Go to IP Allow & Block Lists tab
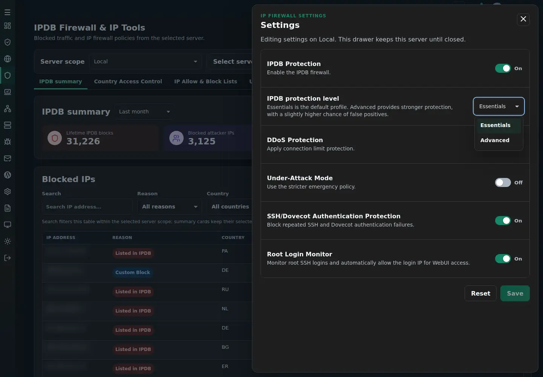 206,81
